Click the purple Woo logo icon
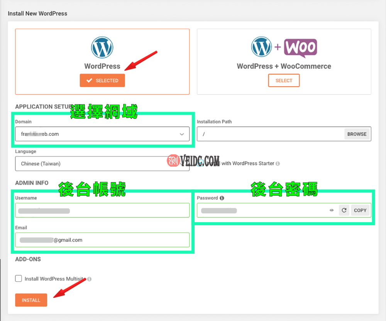The width and height of the screenshot is (386, 321). tap(300, 46)
